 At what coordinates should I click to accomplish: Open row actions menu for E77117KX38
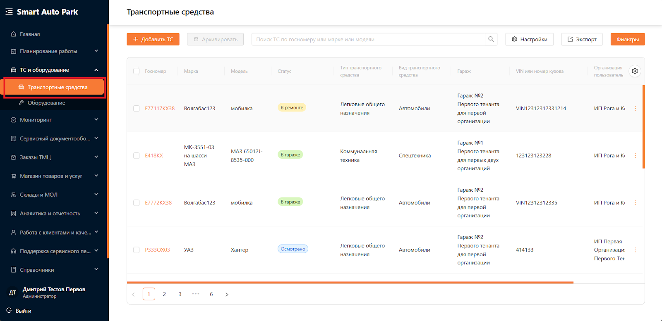(635, 109)
